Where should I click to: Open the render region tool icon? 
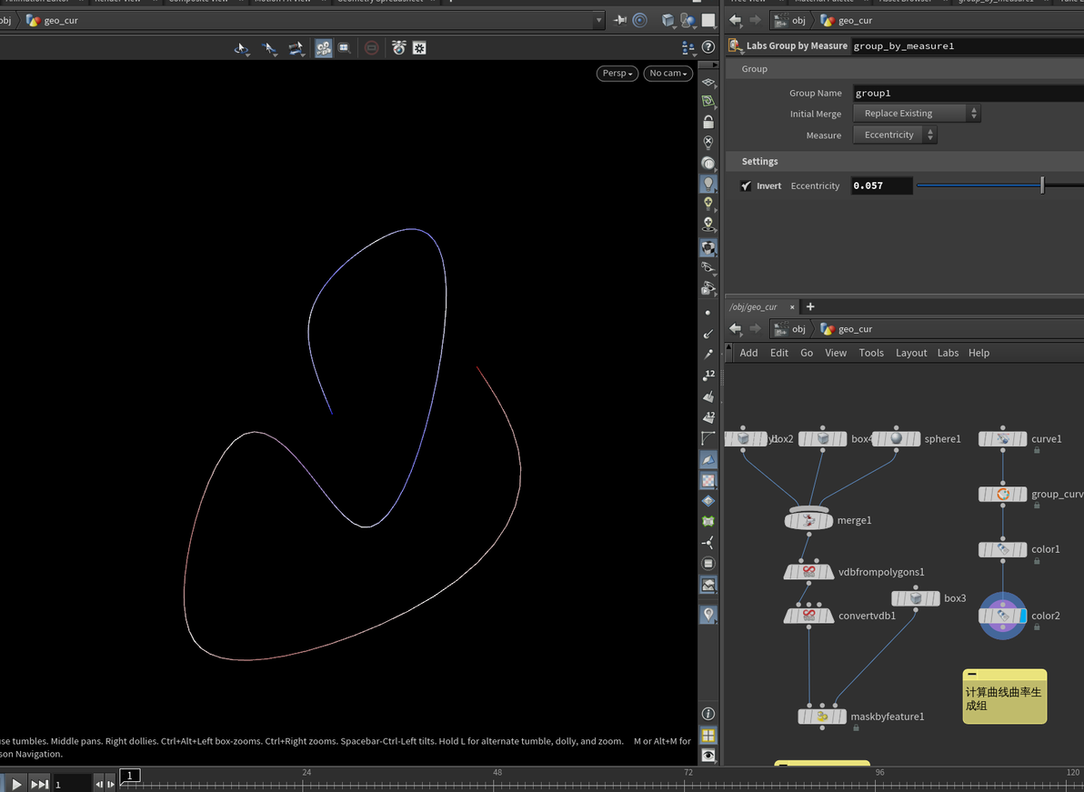point(345,47)
